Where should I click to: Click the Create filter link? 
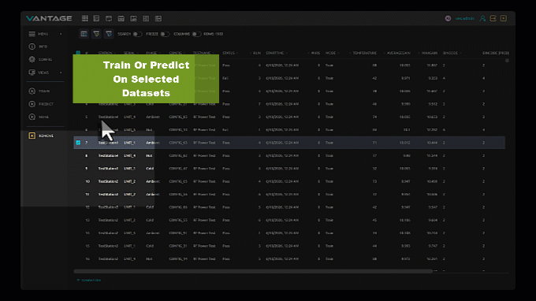point(89,281)
